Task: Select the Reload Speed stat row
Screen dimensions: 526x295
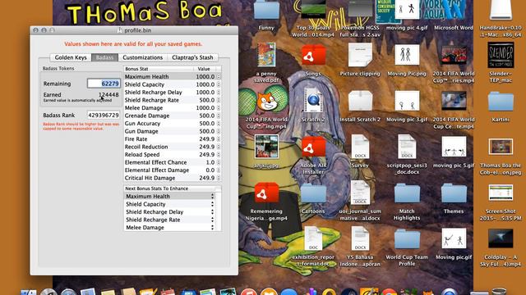Action: (x=173, y=155)
